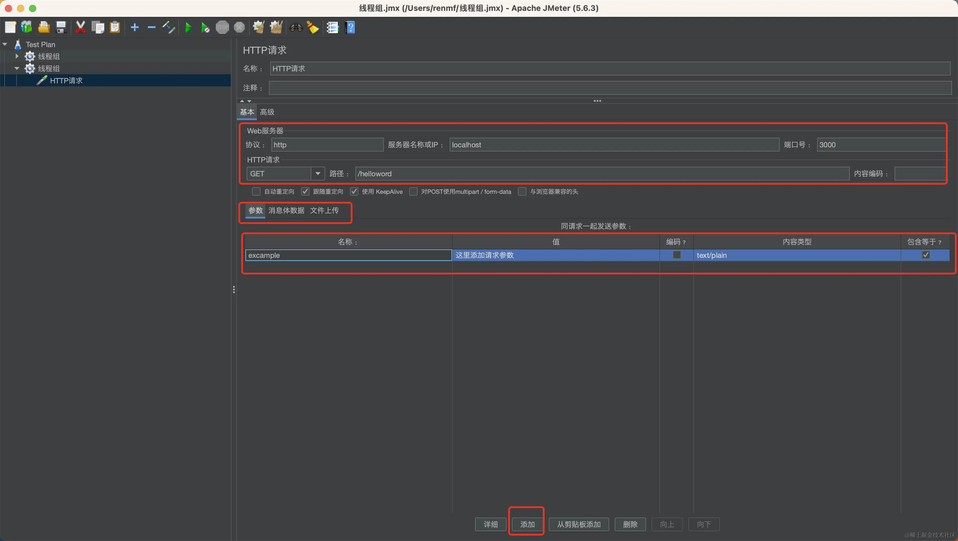
Task: Click the 注释 input field
Action: pos(610,88)
